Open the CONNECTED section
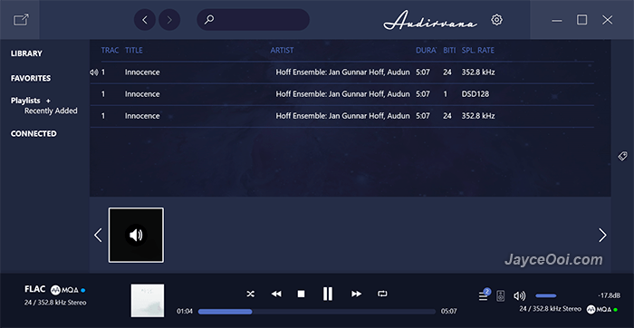Viewport: 634px width, 328px height. pyautogui.click(x=34, y=133)
